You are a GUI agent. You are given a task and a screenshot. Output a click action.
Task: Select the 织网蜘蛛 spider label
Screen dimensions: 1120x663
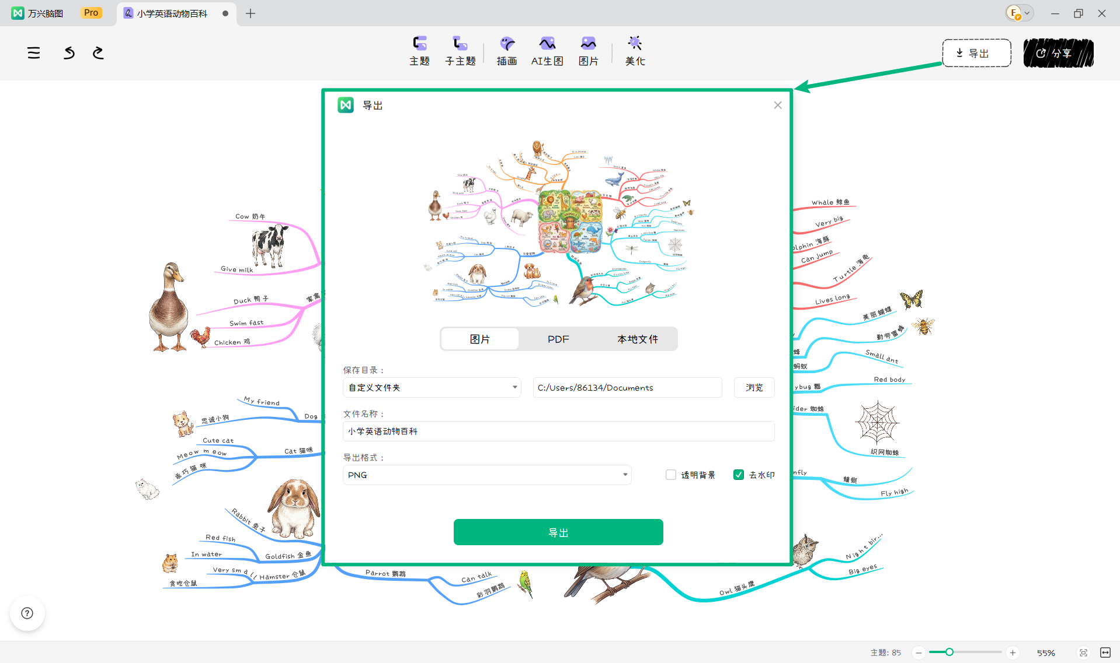885,452
